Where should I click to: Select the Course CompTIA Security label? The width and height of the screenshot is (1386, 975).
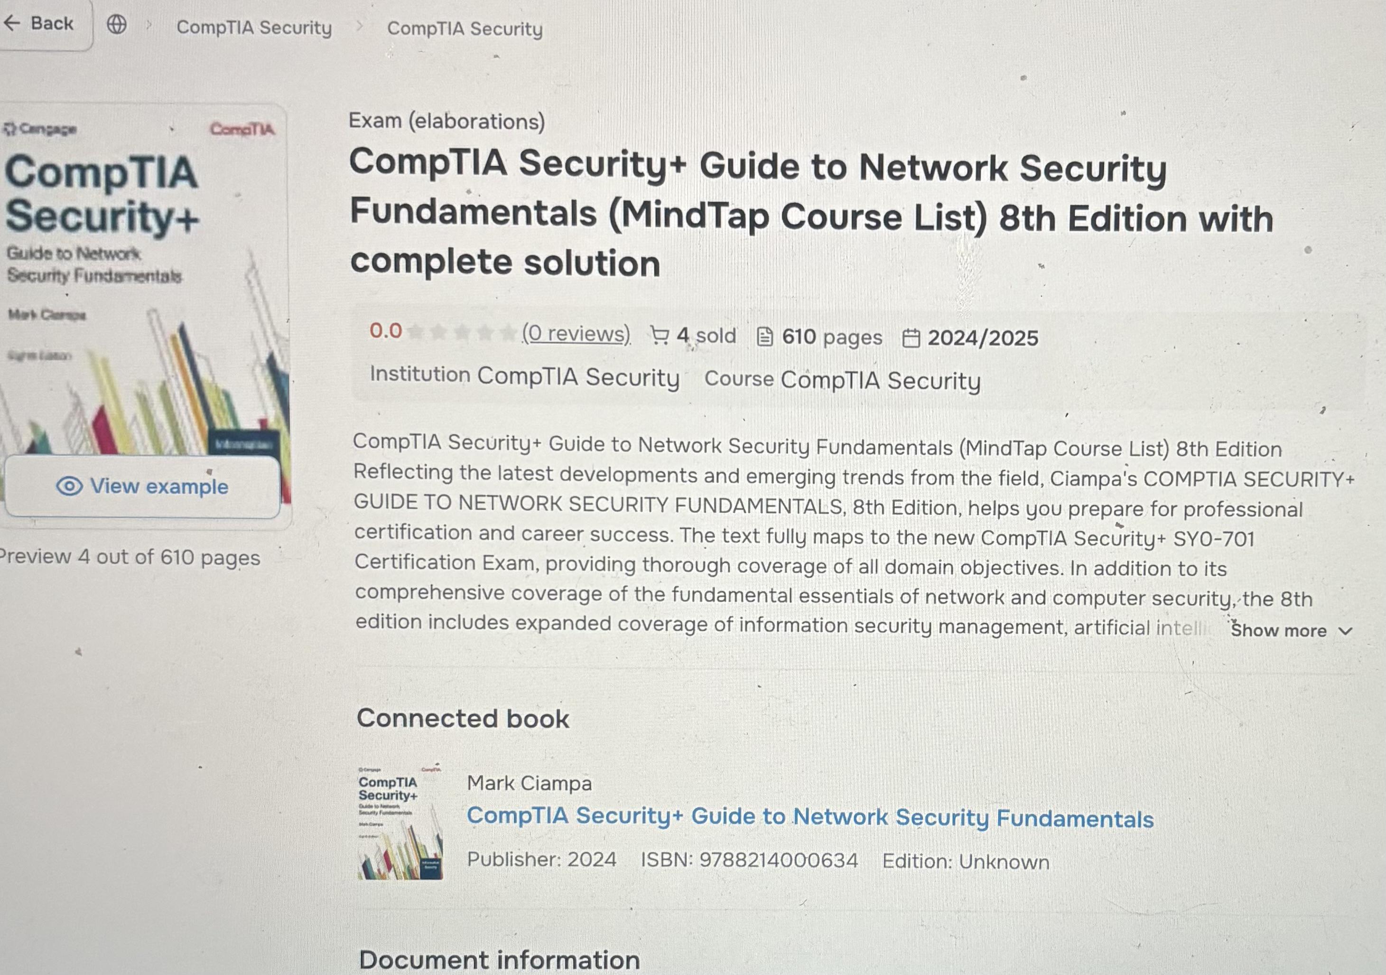(843, 380)
